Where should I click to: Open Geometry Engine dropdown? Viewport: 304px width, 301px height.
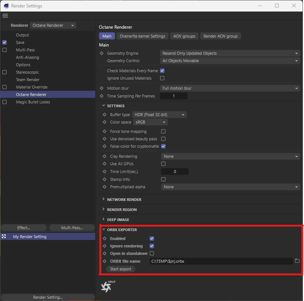coord(230,53)
